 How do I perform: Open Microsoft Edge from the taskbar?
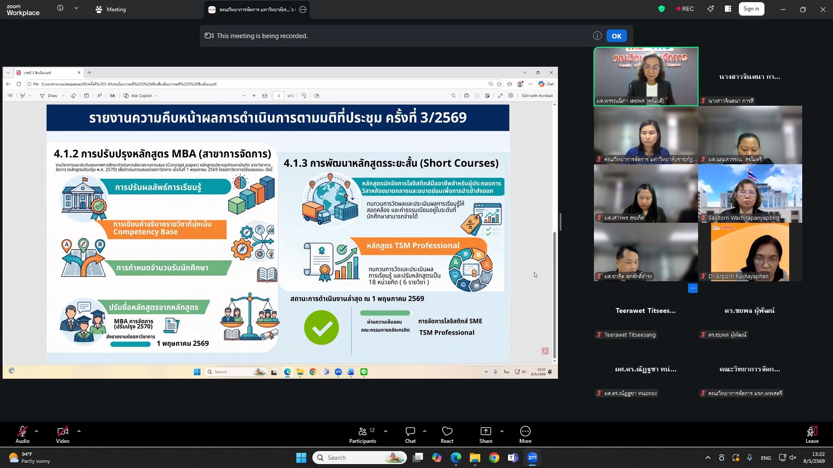456,458
